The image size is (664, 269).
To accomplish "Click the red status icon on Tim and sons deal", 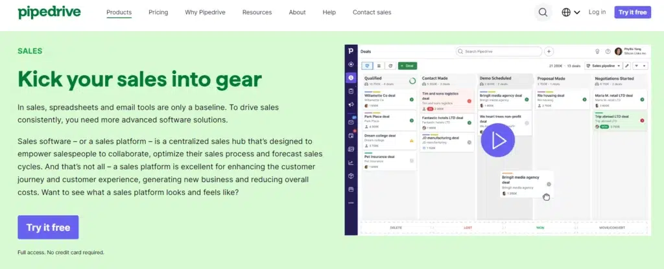I will coord(469,101).
